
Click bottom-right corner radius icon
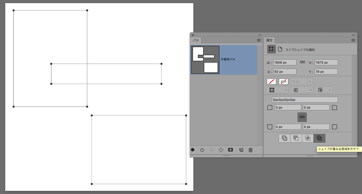pos(334,127)
